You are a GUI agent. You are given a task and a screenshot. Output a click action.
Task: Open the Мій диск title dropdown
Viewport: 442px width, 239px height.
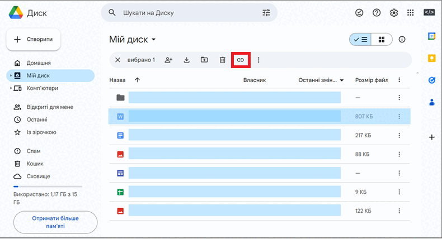[x=154, y=40]
